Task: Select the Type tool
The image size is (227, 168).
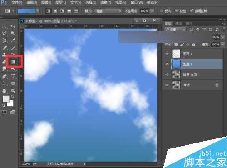Action: tap(13, 76)
